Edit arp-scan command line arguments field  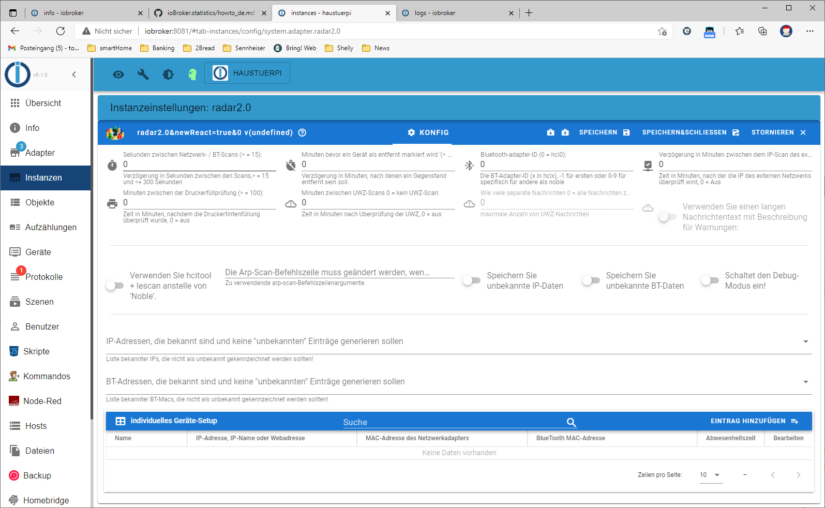[340, 273]
